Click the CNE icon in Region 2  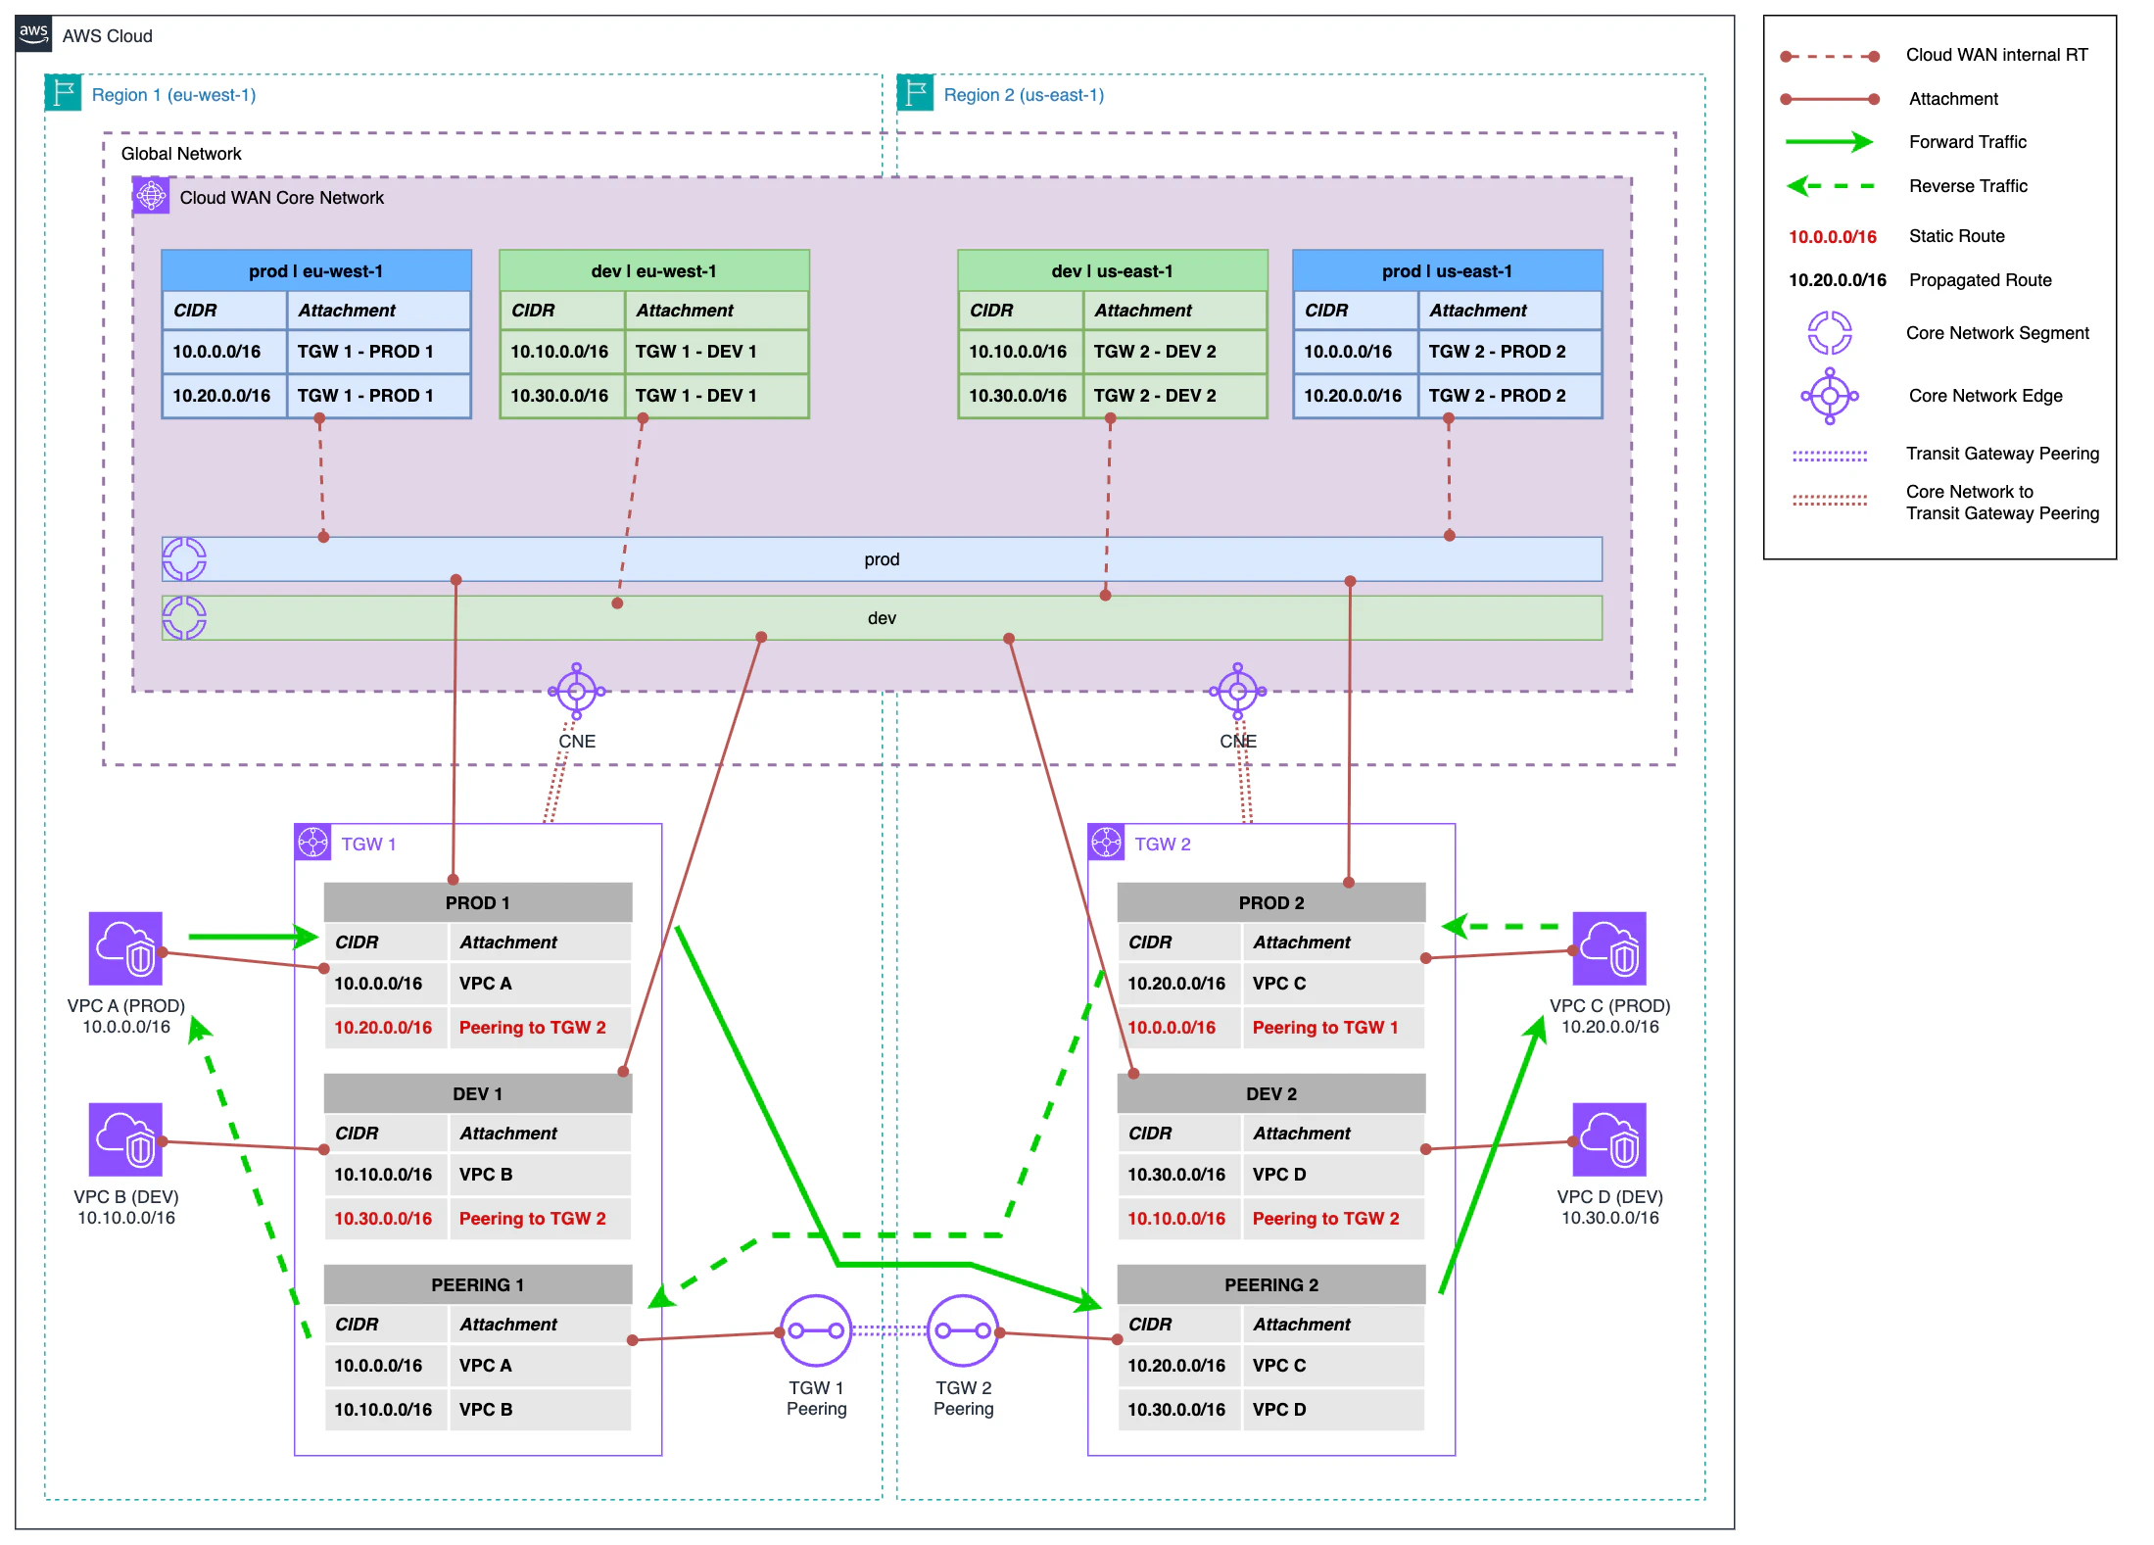1238,691
